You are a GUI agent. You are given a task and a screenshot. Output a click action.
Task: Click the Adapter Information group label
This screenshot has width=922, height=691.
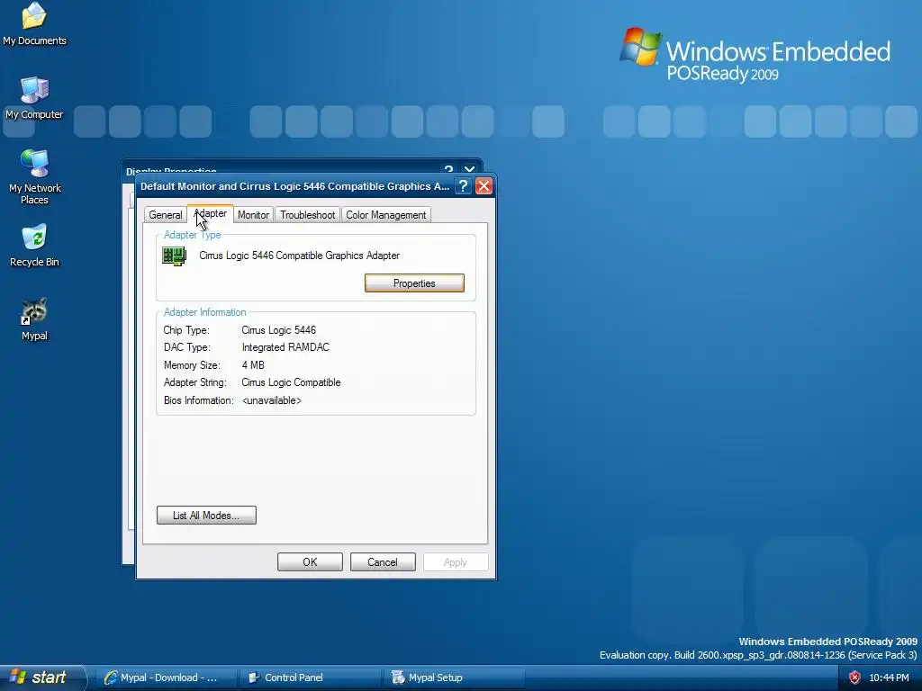pos(204,312)
